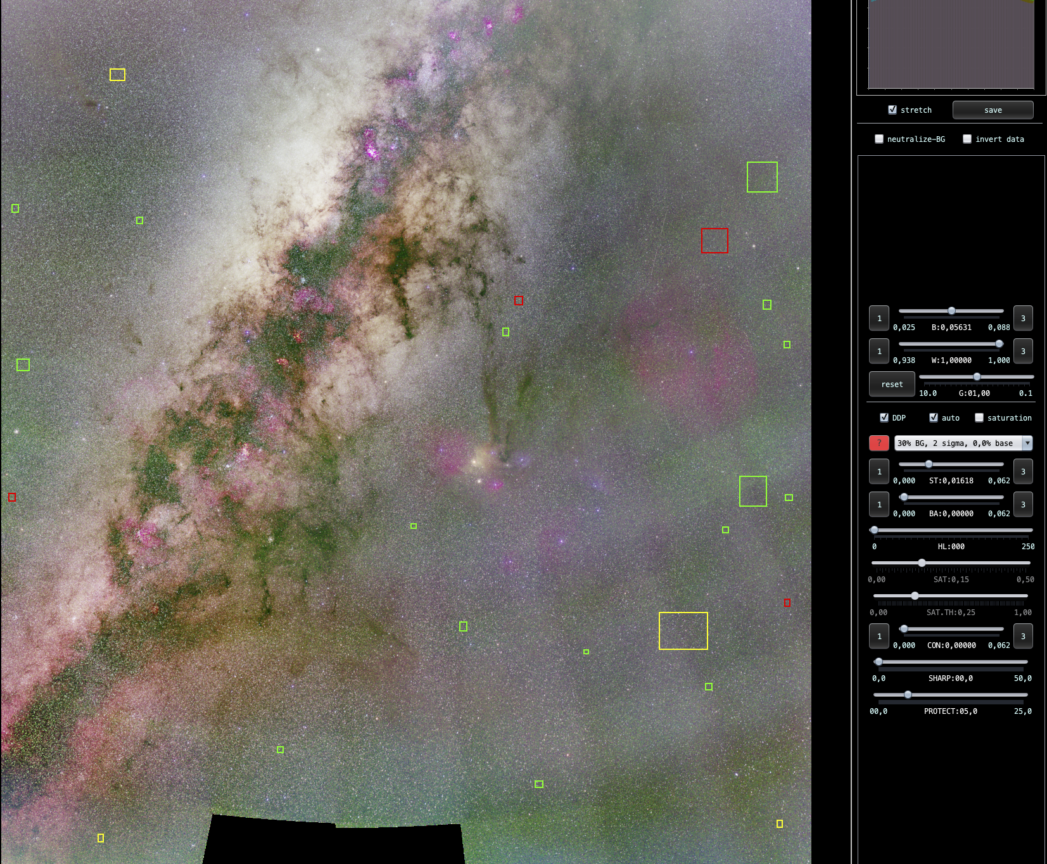Click the 'G:01,00' gamma value

[x=974, y=393]
